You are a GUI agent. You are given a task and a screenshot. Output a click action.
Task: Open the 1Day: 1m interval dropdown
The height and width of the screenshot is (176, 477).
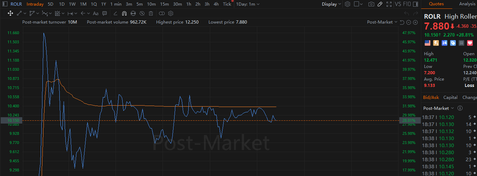coord(248,4)
